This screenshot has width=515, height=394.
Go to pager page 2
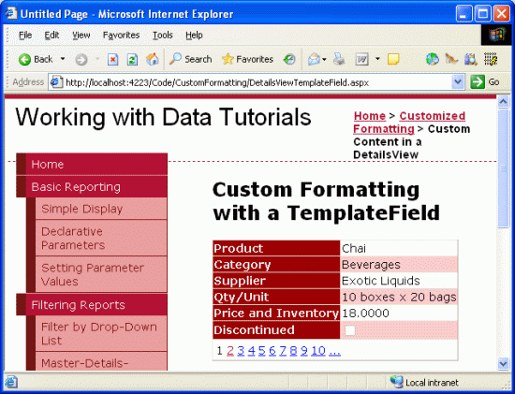point(230,351)
